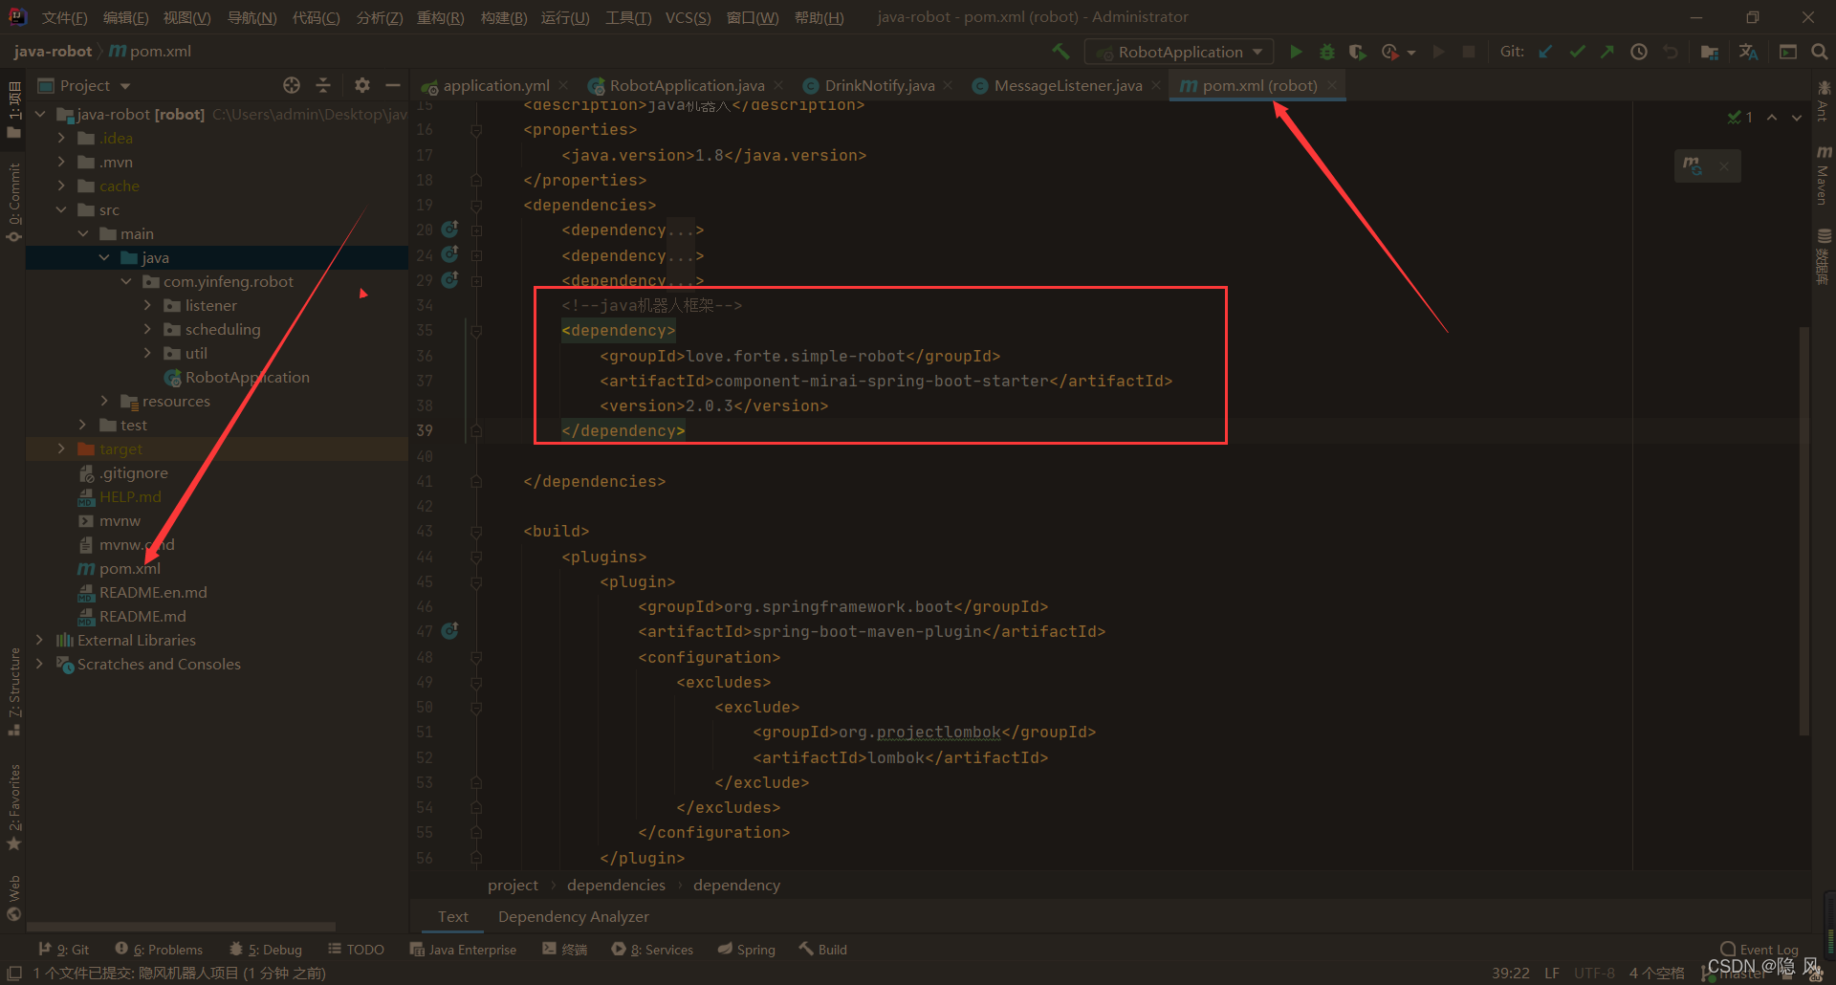Screen dimensions: 1836x985
Task: Expand External Libraries node
Action: [39, 640]
